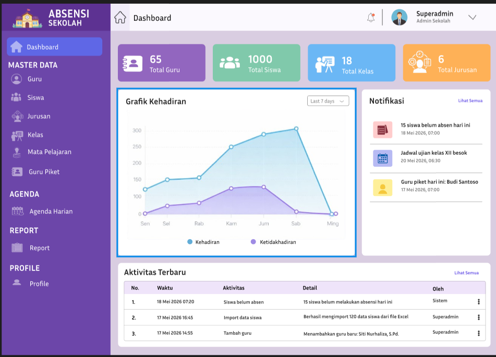Toggle the Ketidakhadiran legend marker

click(253, 242)
